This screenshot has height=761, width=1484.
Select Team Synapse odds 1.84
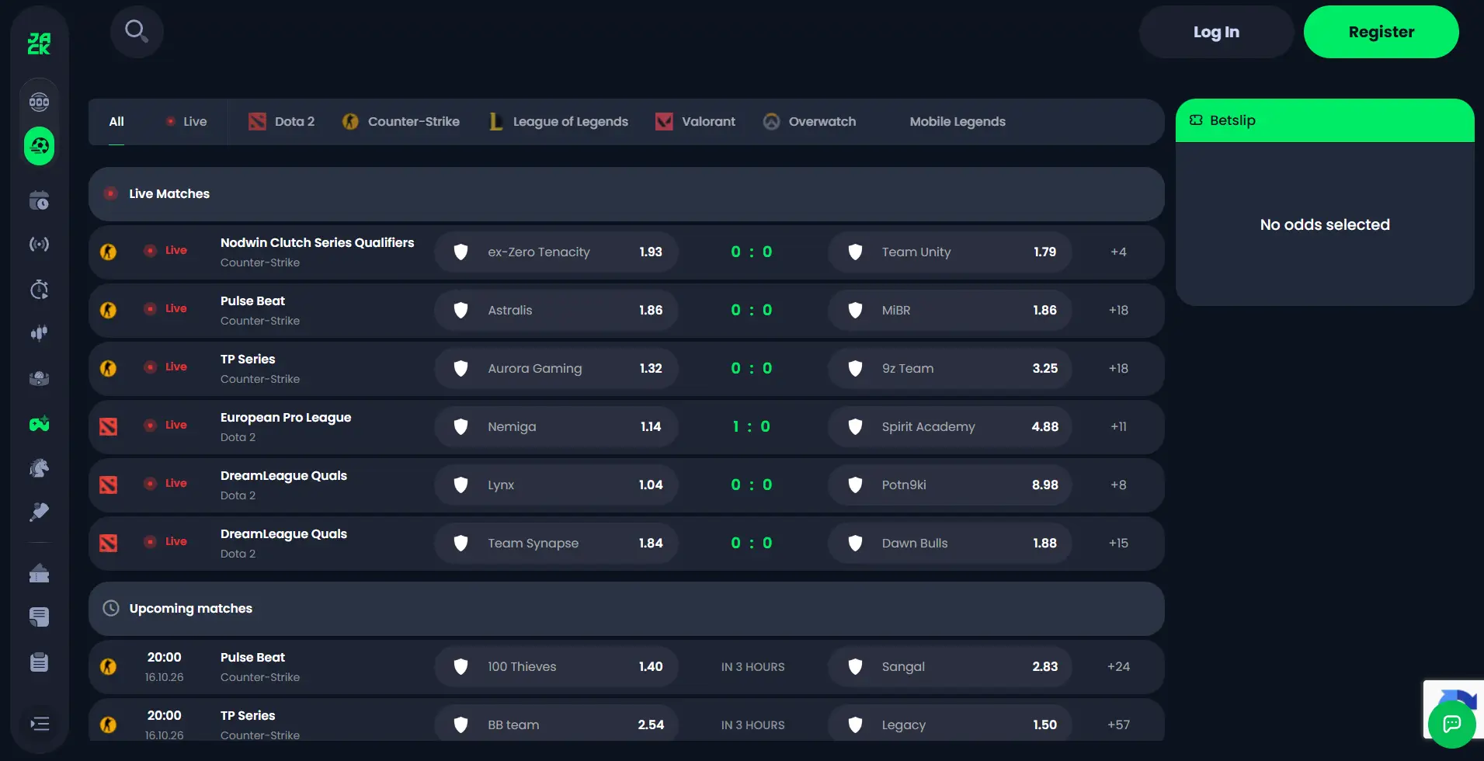click(556, 543)
